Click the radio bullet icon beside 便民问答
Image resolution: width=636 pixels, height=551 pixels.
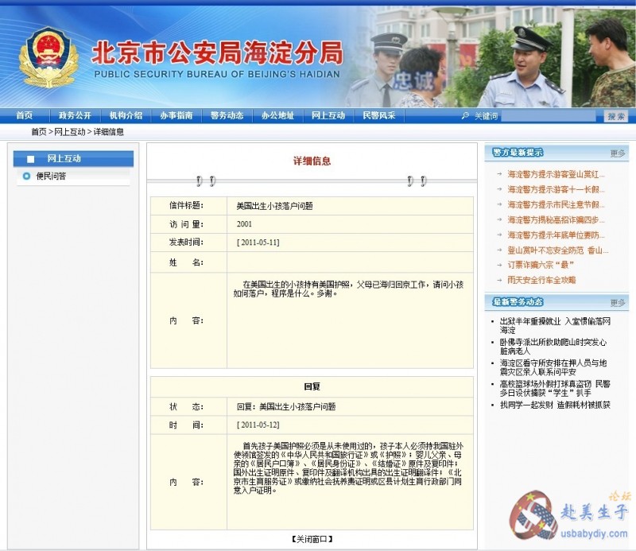click(26, 176)
